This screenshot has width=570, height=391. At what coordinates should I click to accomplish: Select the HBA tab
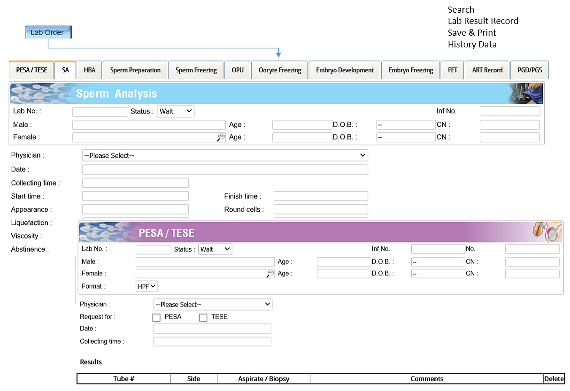pos(89,70)
